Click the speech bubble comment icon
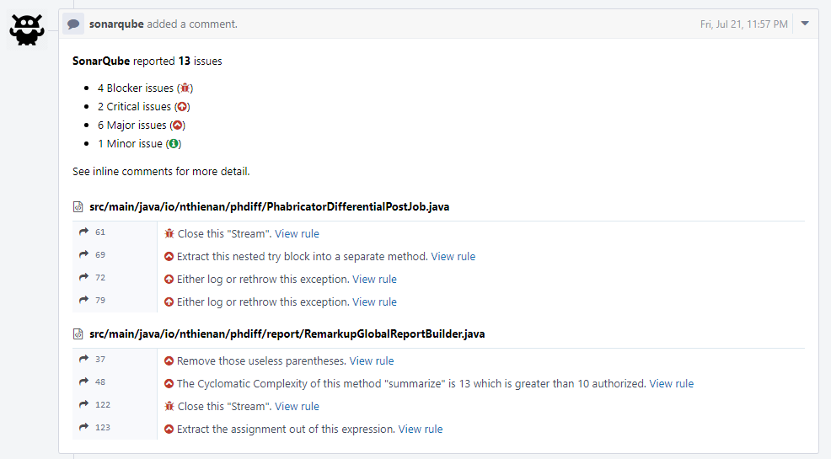 tap(73, 24)
